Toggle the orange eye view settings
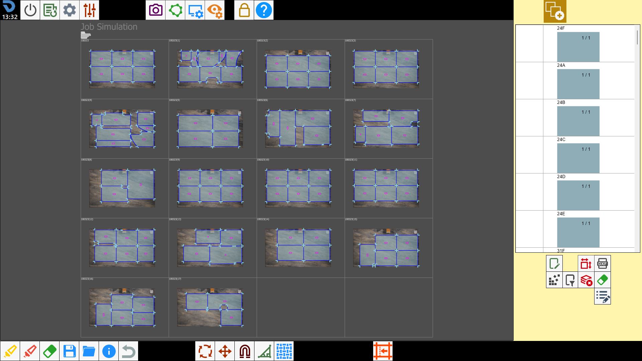642x361 pixels. (x=215, y=10)
